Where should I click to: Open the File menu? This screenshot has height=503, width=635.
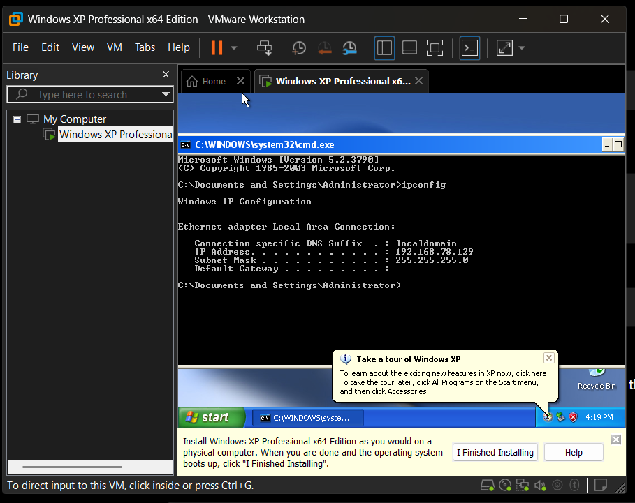point(21,47)
